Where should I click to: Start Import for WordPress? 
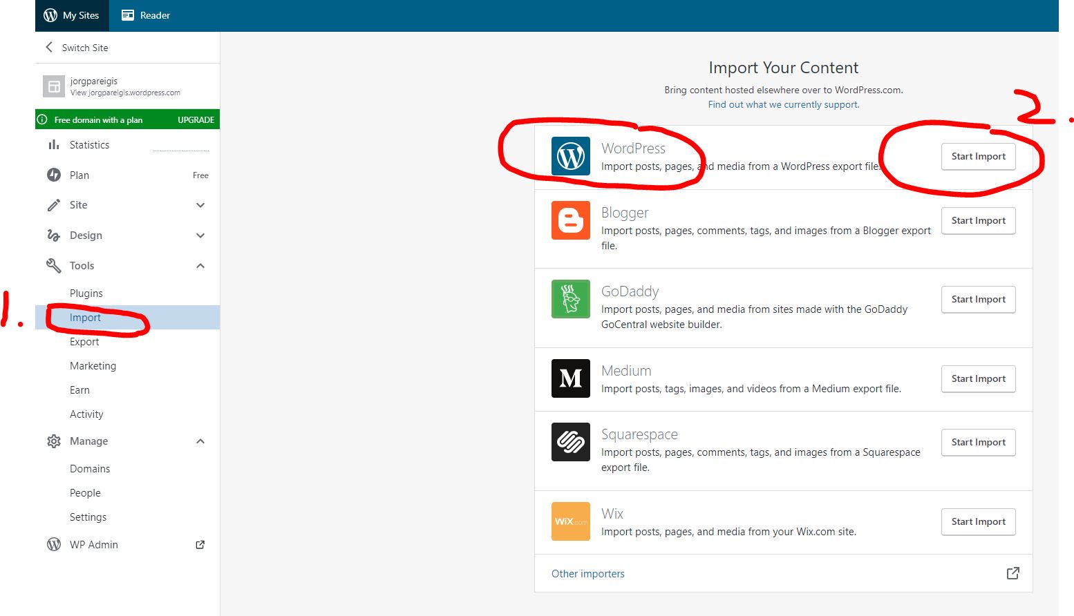pos(979,157)
